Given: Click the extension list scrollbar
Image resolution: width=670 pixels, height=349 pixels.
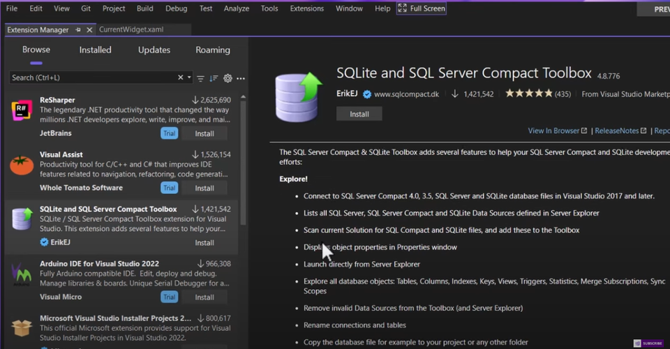Looking at the screenshot, I should click(243, 163).
